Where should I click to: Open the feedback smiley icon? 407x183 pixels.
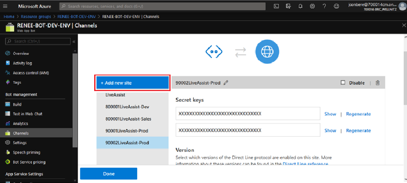pyautogui.click(x=337, y=6)
